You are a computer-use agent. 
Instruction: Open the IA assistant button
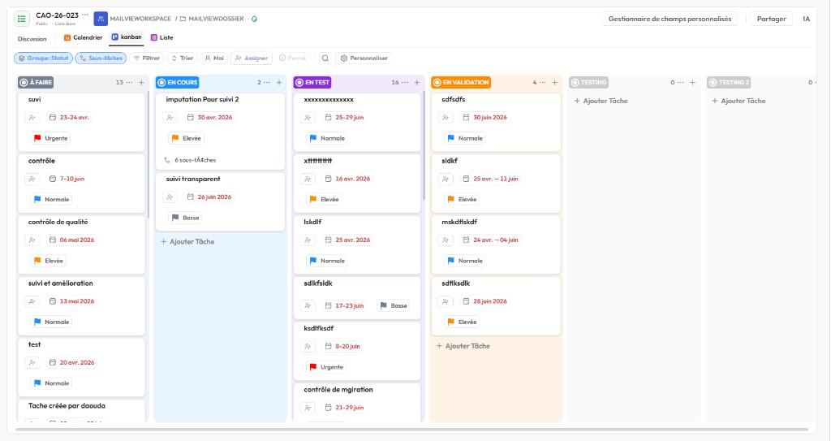806,19
